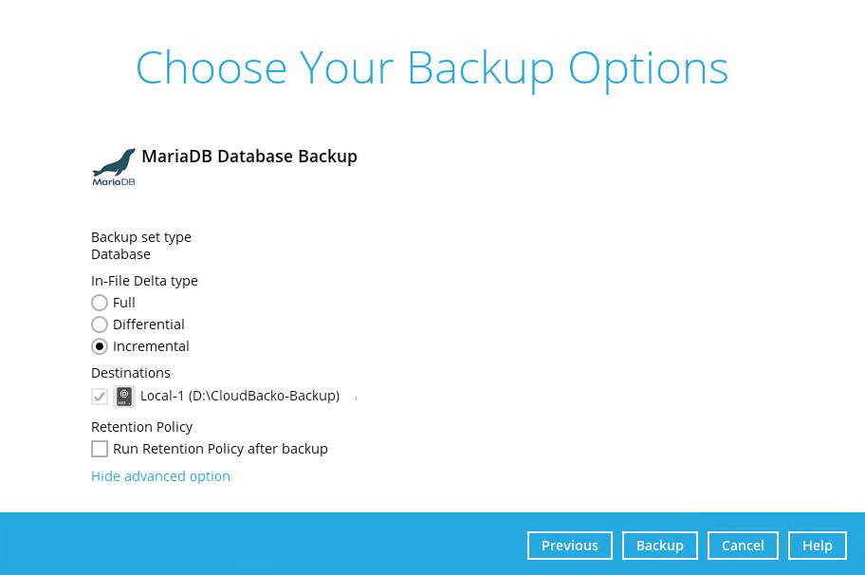Start the backup with the Backup button

[660, 546]
